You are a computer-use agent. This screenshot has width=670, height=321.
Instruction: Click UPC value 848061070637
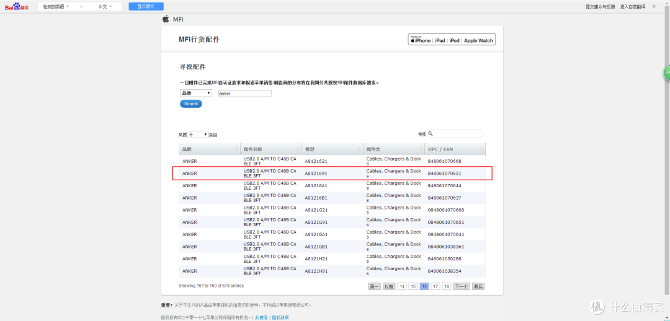(x=444, y=198)
